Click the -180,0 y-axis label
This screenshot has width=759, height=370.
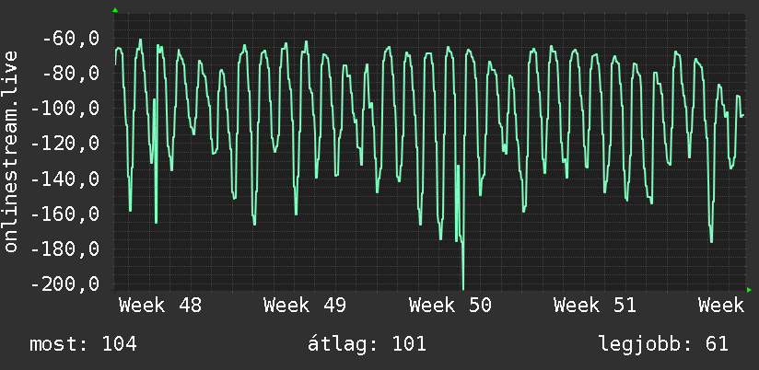click(x=65, y=249)
